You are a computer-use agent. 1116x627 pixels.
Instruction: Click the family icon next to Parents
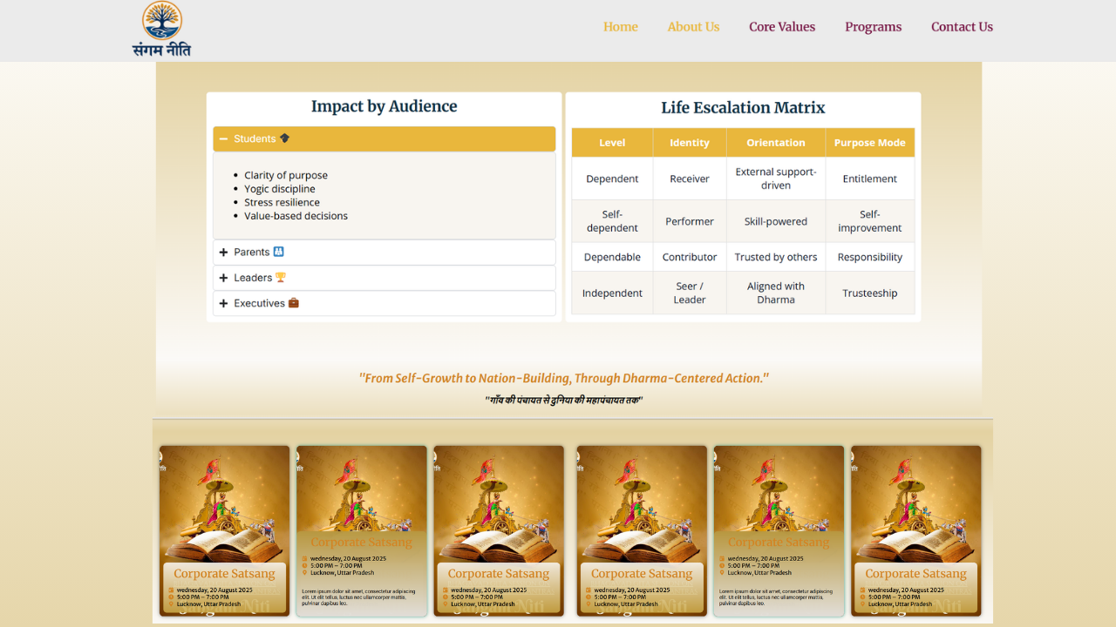(x=279, y=252)
